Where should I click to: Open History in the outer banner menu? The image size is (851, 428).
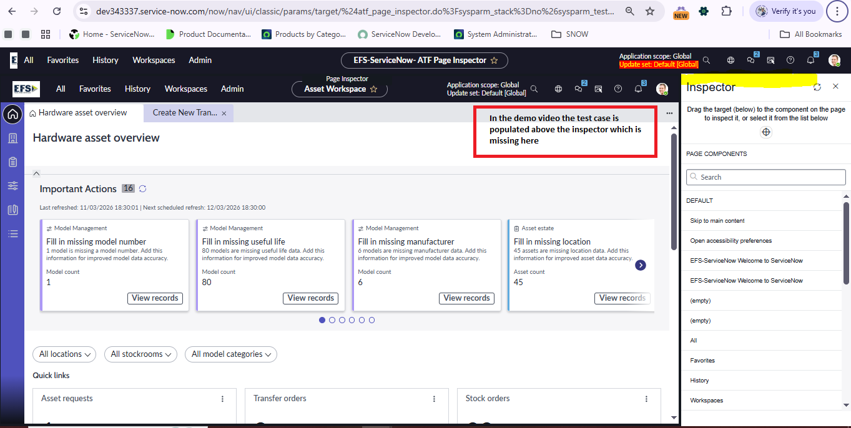click(106, 61)
